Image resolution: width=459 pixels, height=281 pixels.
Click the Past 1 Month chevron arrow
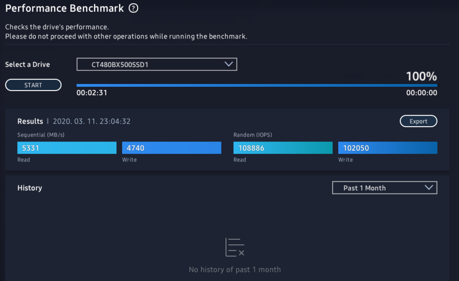(429, 187)
